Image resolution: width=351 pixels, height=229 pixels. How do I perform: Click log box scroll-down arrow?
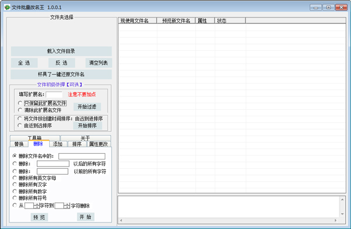tap(342, 214)
